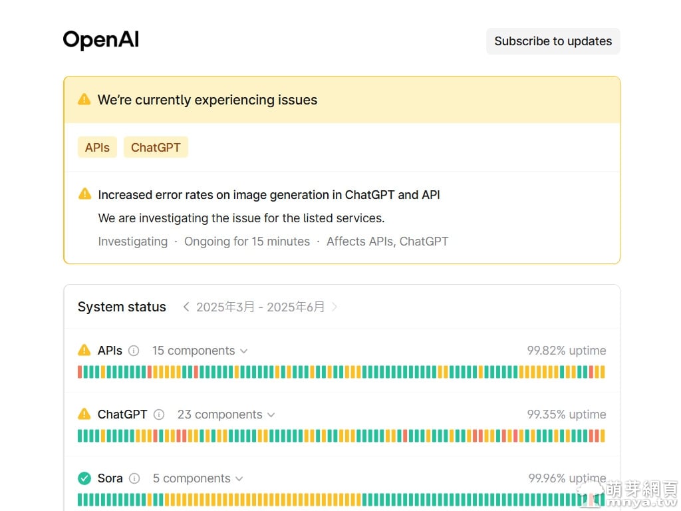Image resolution: width=681 pixels, height=511 pixels.
Task: Click the info icon next to APIs
Action: 134,351
